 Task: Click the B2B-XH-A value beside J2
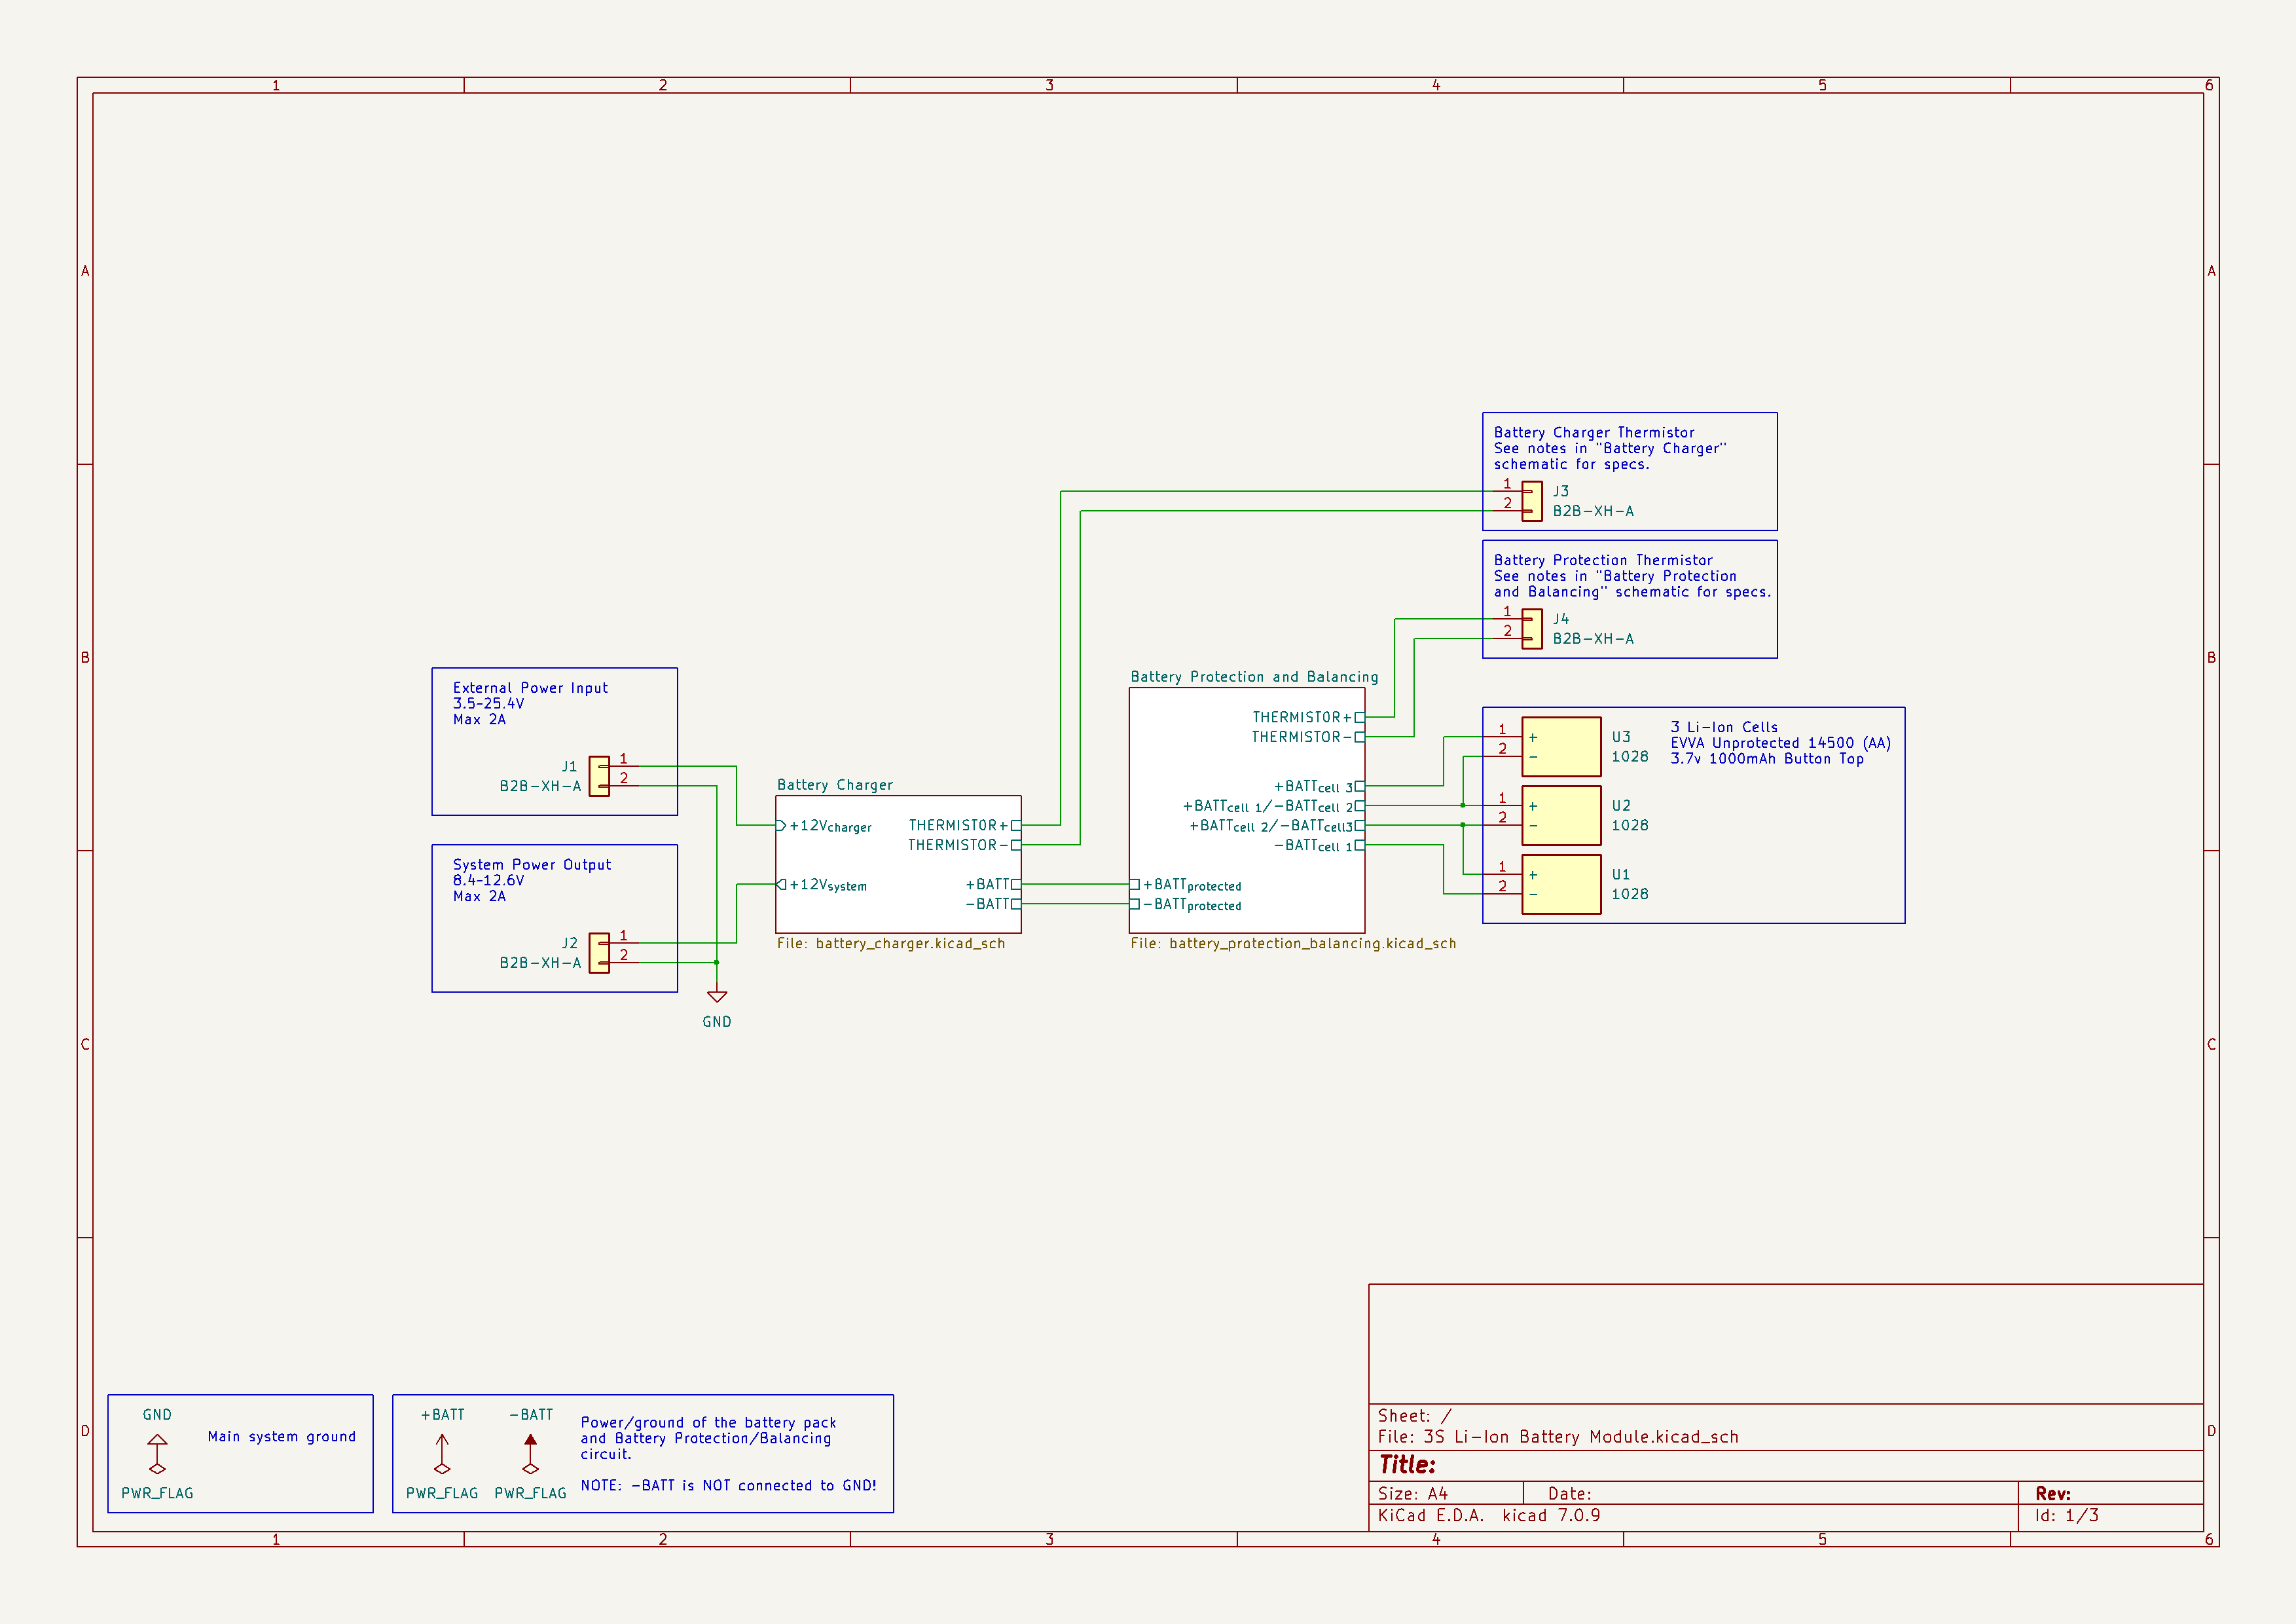pos(540,963)
